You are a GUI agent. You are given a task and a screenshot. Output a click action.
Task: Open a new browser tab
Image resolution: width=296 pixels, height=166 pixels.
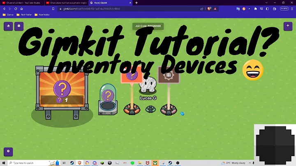(136, 3)
